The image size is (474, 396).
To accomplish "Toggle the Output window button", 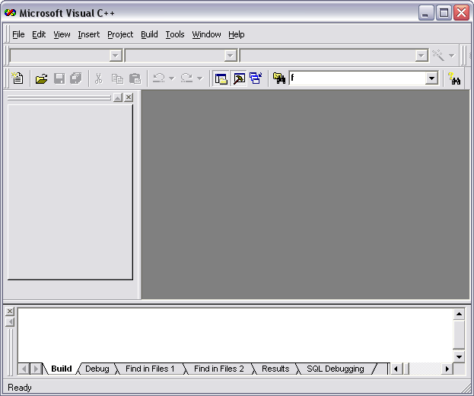I will tap(239, 78).
